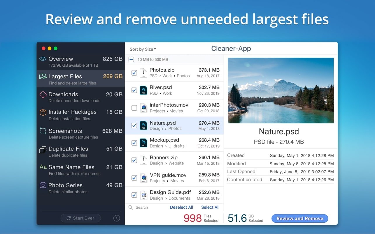Click the Screenshots dashed-square icon
Image resolution: width=375 pixels, height=234 pixels.
pos(43,131)
